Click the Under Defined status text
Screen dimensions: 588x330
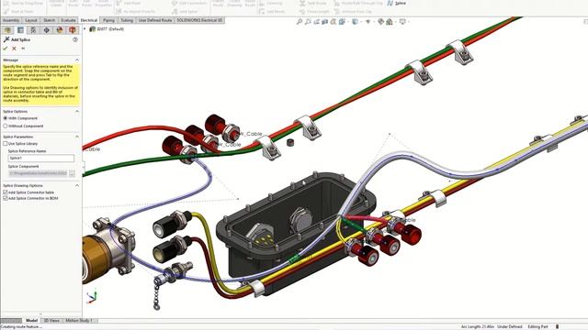point(510,326)
